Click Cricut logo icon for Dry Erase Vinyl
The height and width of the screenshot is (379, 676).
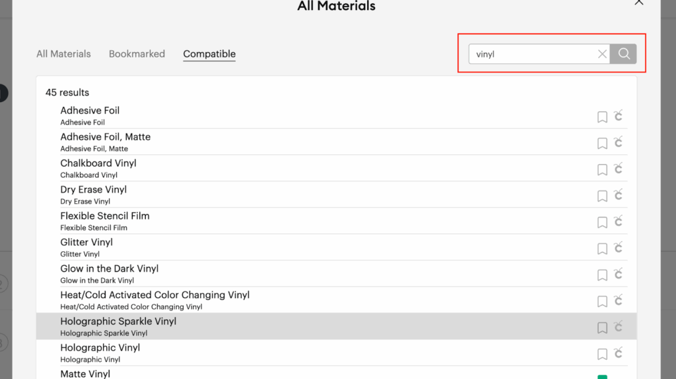pos(618,195)
